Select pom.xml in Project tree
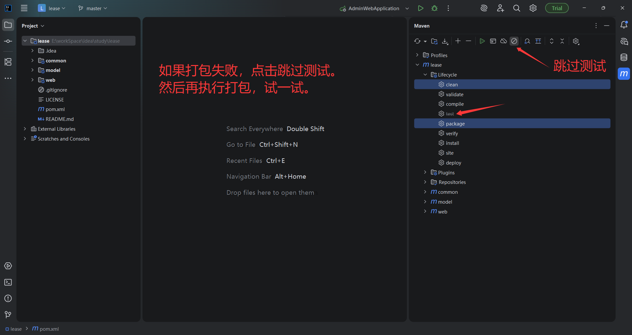The height and width of the screenshot is (335, 632). pyautogui.click(x=55, y=109)
